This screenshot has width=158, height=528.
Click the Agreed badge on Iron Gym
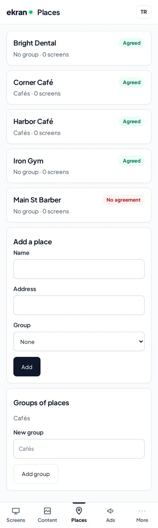click(x=132, y=161)
